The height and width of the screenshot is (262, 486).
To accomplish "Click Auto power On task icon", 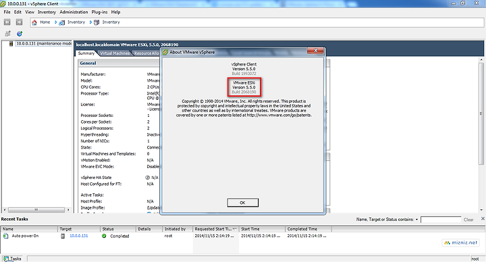I will click(5, 236).
